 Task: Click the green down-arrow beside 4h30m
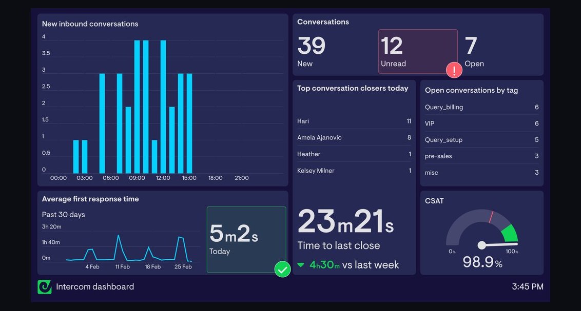coord(301,265)
